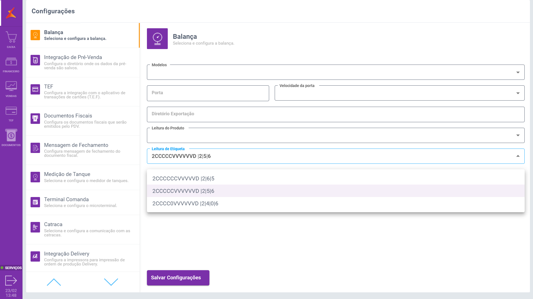Select the Balança settings entry
This screenshot has width=533, height=299.
coord(83,35)
